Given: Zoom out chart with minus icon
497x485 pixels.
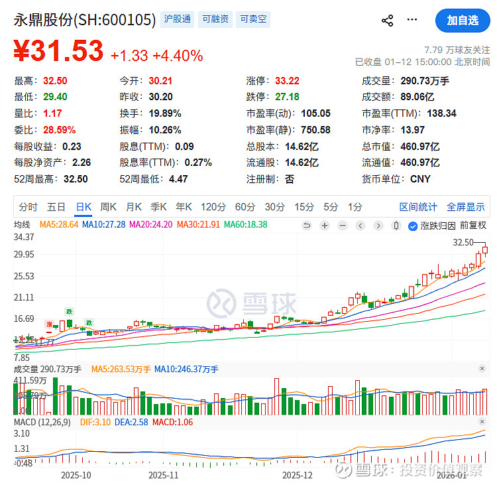Looking at the screenshot, I should (x=343, y=226).
